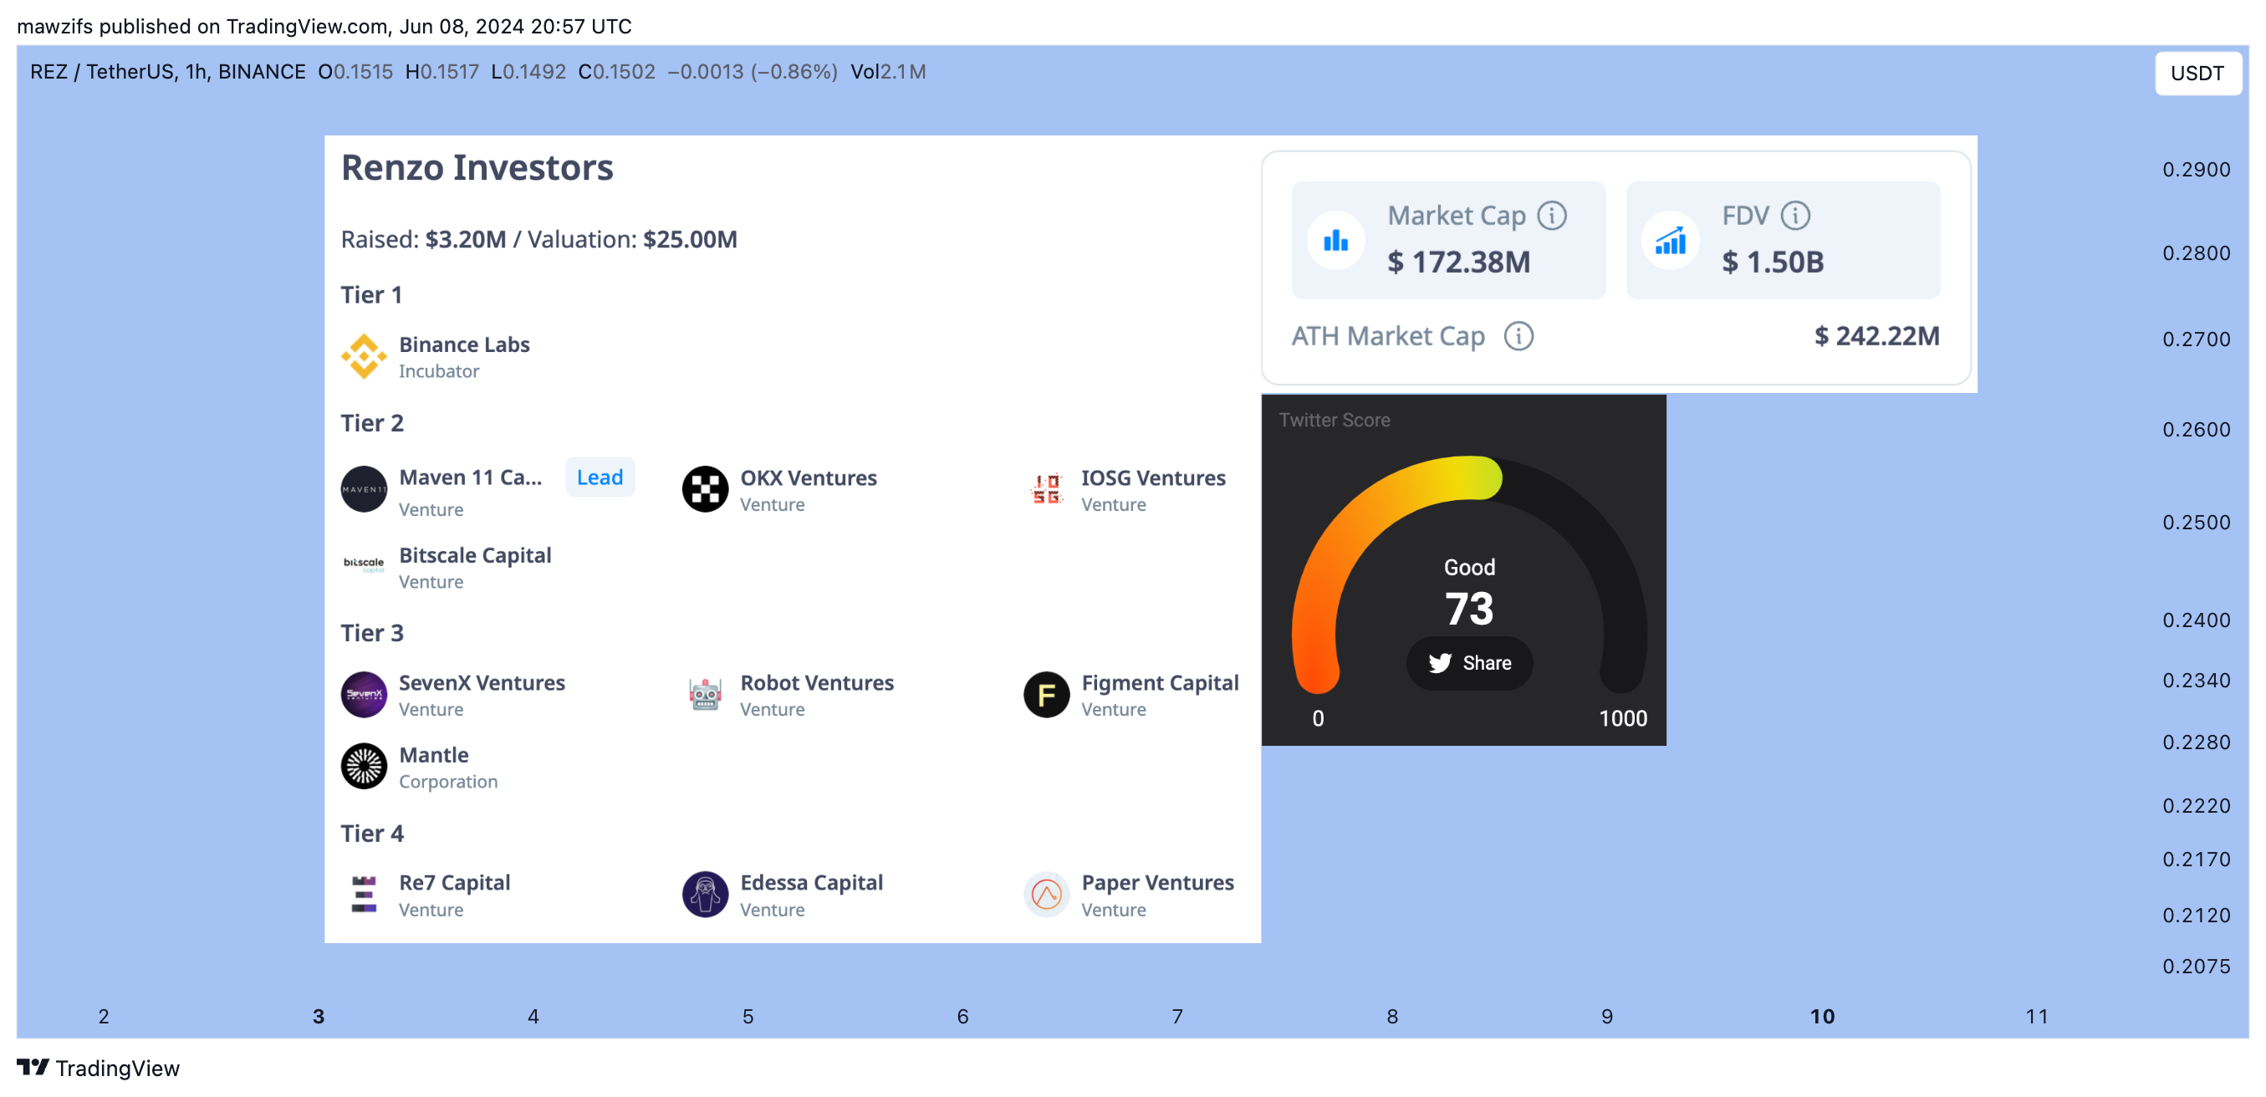Click the $ 1.50B FDV value
The height and width of the screenshot is (1097, 2266).
point(1773,263)
